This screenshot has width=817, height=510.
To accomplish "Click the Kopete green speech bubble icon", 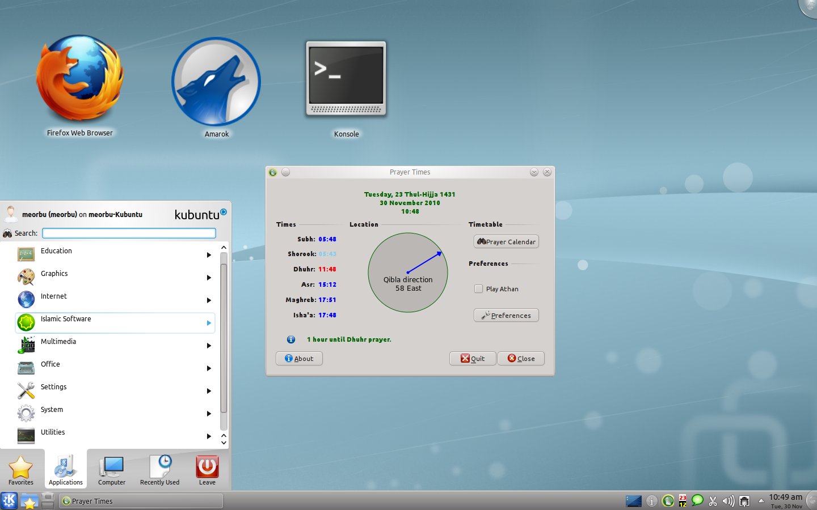I will 697,501.
